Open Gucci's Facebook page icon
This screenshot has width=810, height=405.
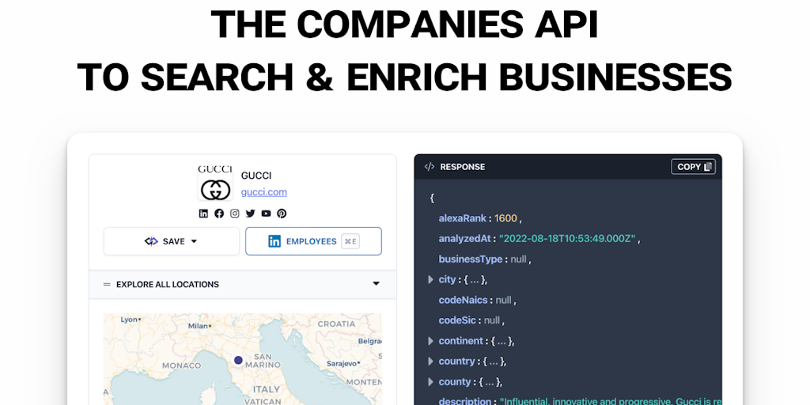coord(219,214)
